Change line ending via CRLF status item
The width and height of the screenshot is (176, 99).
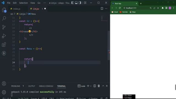click(51, 98)
